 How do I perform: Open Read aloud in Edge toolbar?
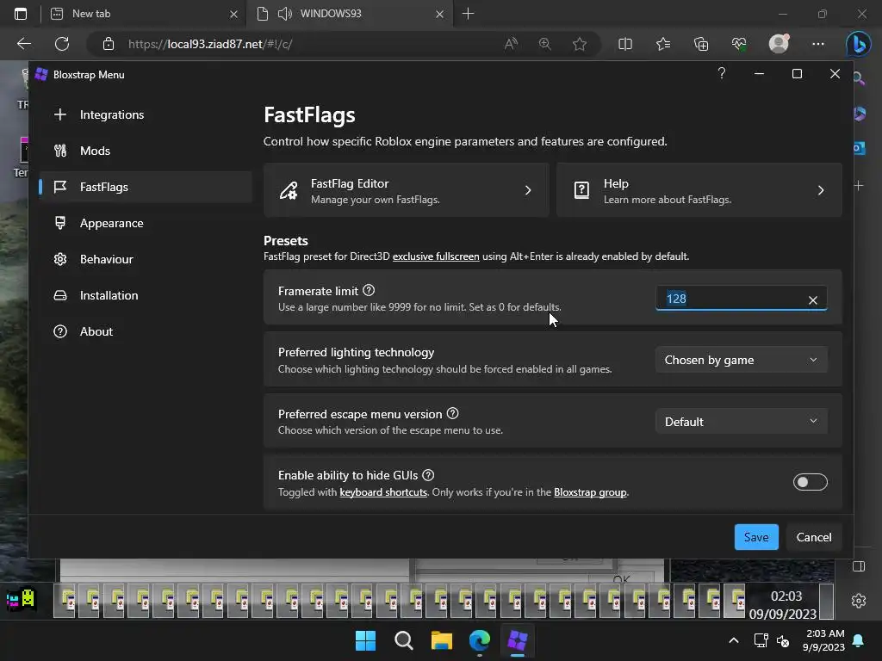tap(511, 44)
